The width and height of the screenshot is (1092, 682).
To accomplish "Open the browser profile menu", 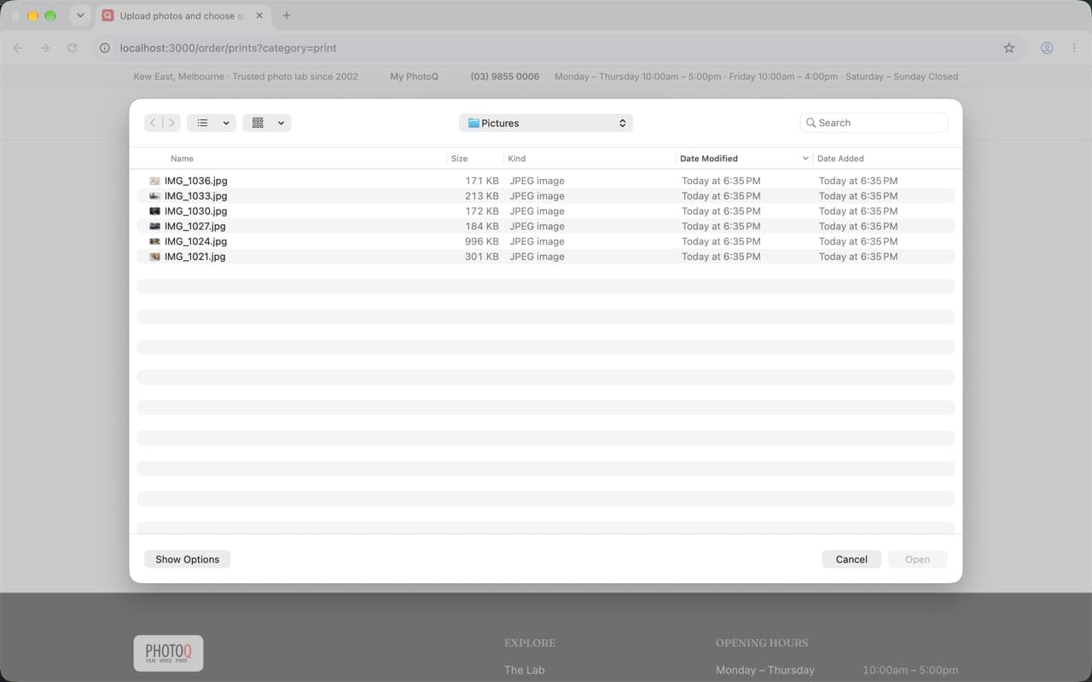I will point(1047,49).
